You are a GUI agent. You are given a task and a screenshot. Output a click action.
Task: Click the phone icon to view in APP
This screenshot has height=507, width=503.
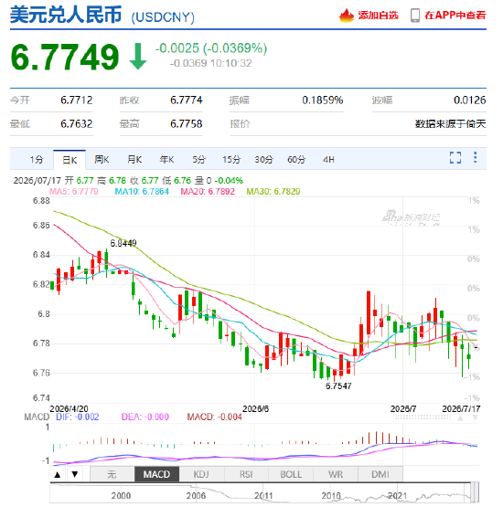coord(415,16)
